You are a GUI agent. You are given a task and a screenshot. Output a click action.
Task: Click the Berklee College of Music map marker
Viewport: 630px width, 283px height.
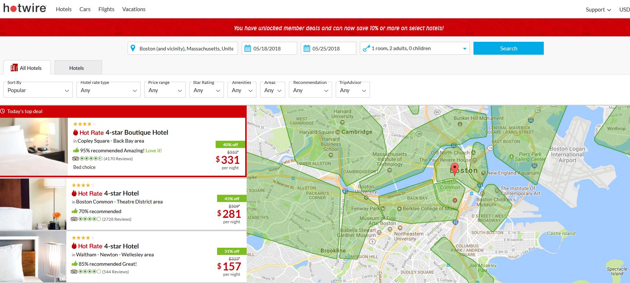pos(399,208)
